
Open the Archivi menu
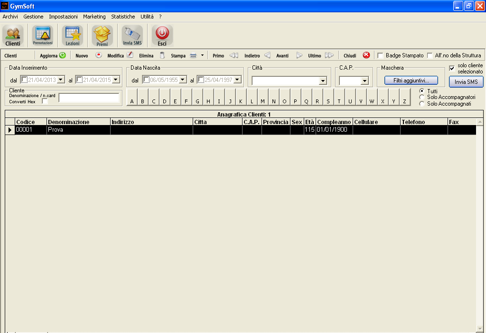(10, 17)
